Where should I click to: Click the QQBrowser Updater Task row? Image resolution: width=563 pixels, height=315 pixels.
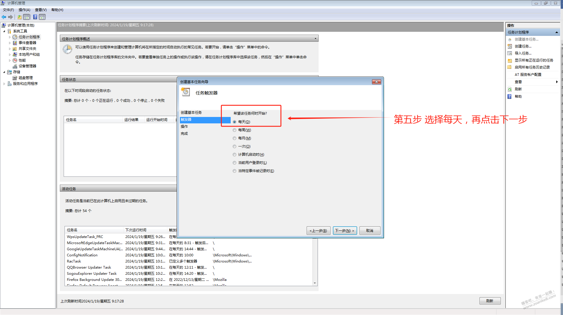tap(189, 267)
